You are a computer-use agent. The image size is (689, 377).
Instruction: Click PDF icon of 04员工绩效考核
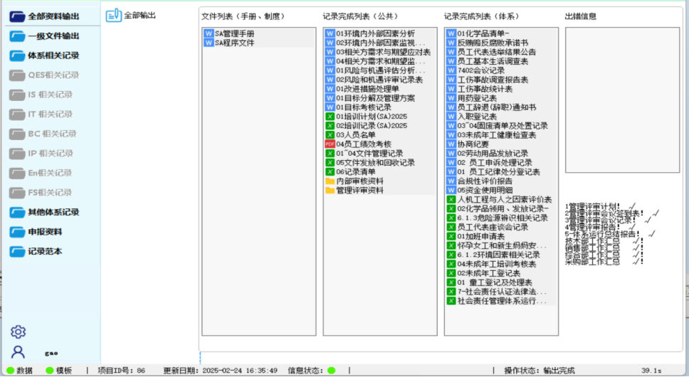point(330,144)
